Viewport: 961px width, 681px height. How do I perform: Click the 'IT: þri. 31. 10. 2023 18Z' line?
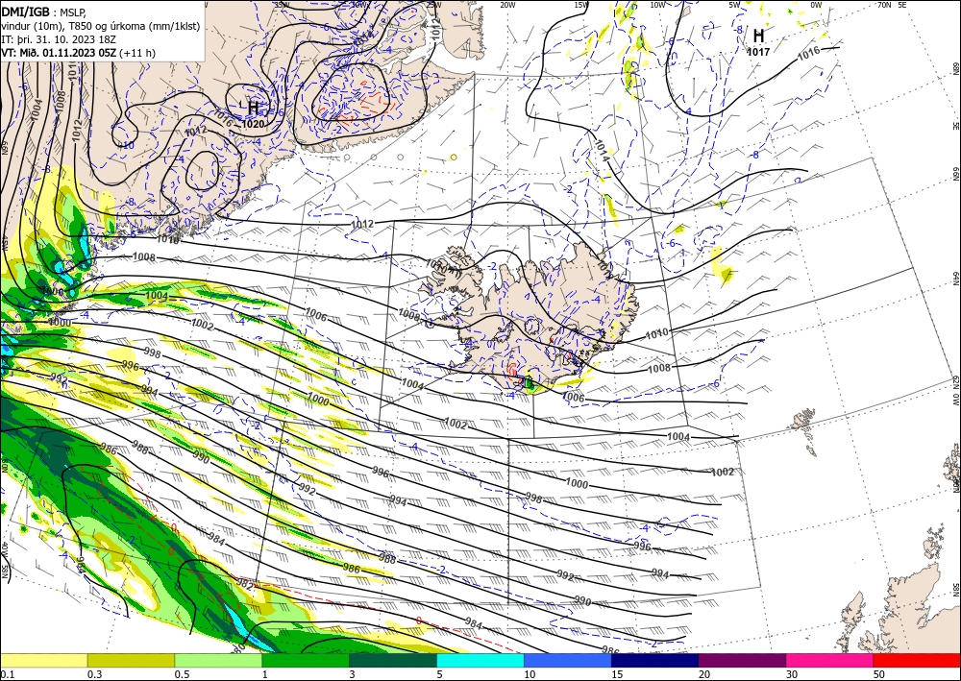click(x=59, y=38)
